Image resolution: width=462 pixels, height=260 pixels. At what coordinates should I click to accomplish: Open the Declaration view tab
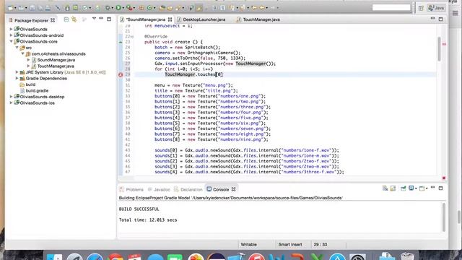(x=188, y=189)
